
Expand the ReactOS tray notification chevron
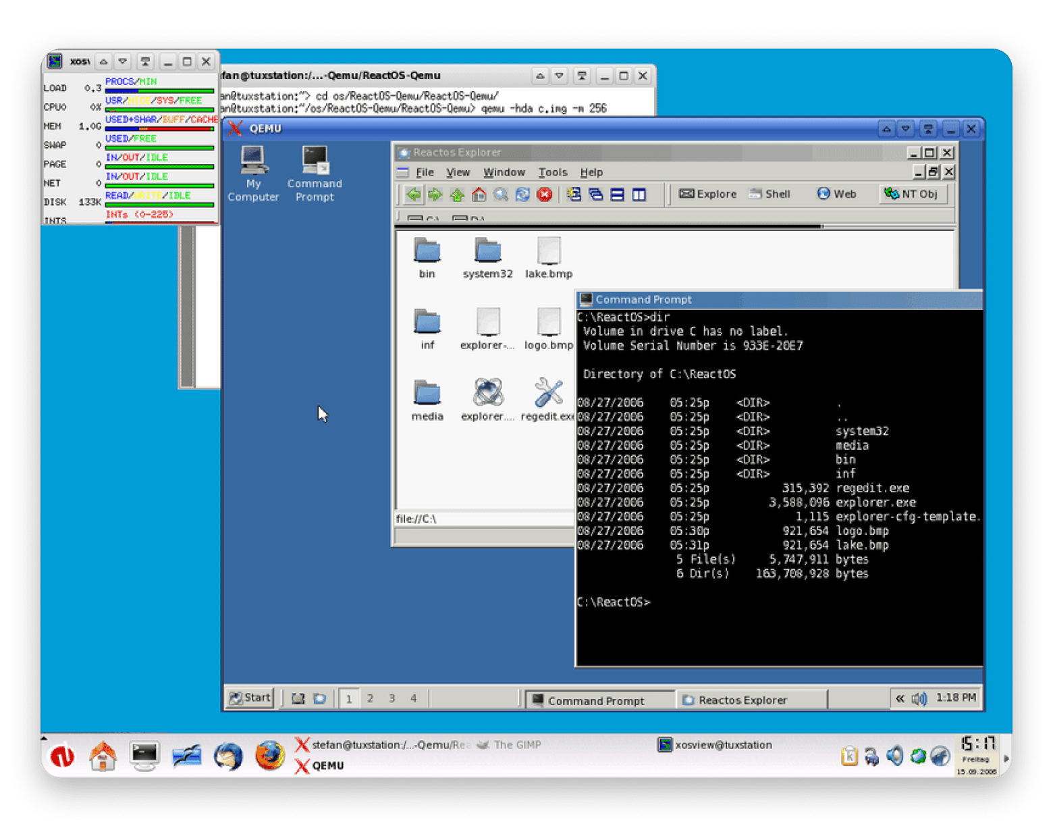coord(900,698)
